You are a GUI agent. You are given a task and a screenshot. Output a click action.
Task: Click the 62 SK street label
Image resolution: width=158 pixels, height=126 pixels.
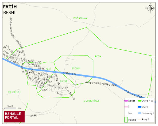point(41,68)
